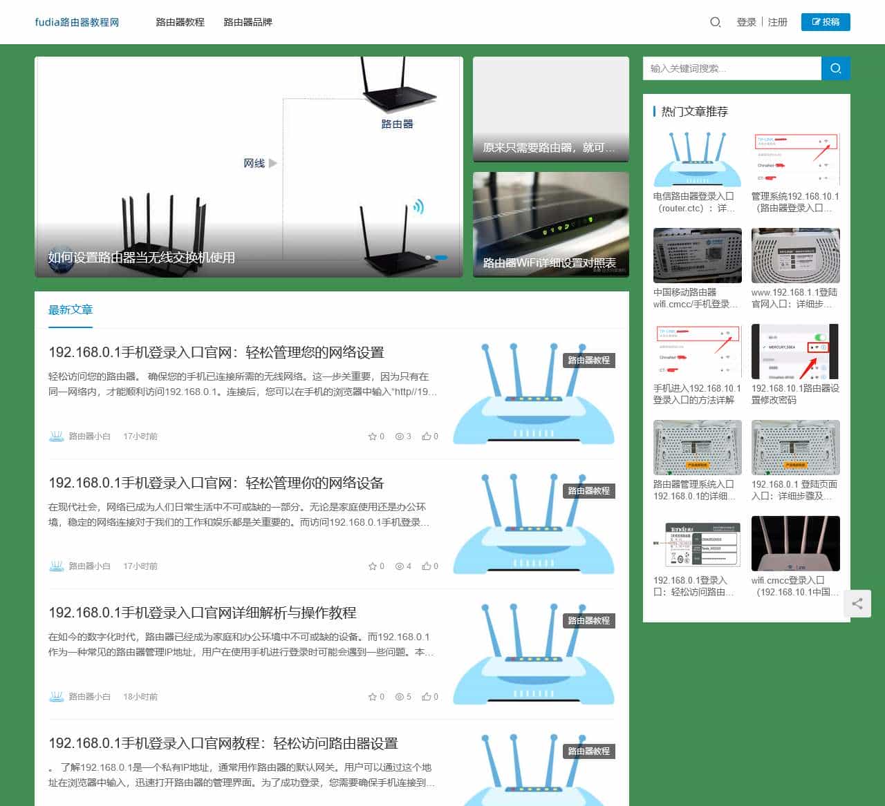Click the 路由器教程 tag on '轻松管理您的网络设置'
The height and width of the screenshot is (806, 885).
(x=589, y=361)
